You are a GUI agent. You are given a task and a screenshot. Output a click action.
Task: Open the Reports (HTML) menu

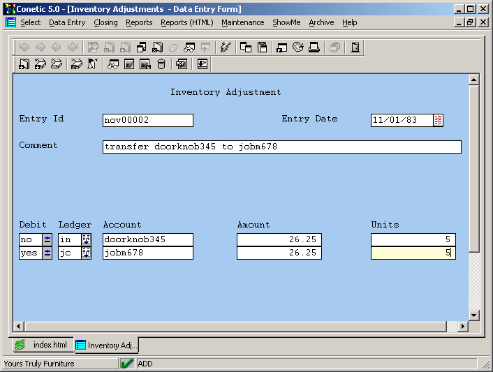(186, 22)
